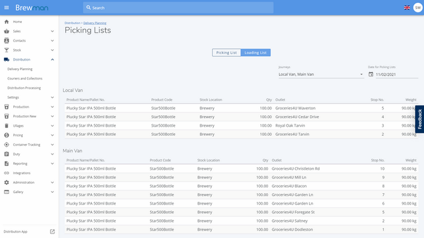Collapse the Distribution menu chevron
The image size is (424, 238).
point(53,60)
